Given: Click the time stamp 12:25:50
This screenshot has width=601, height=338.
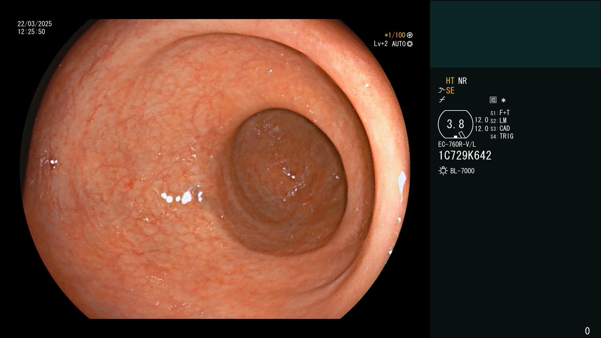Looking at the screenshot, I should pyautogui.click(x=31, y=32).
